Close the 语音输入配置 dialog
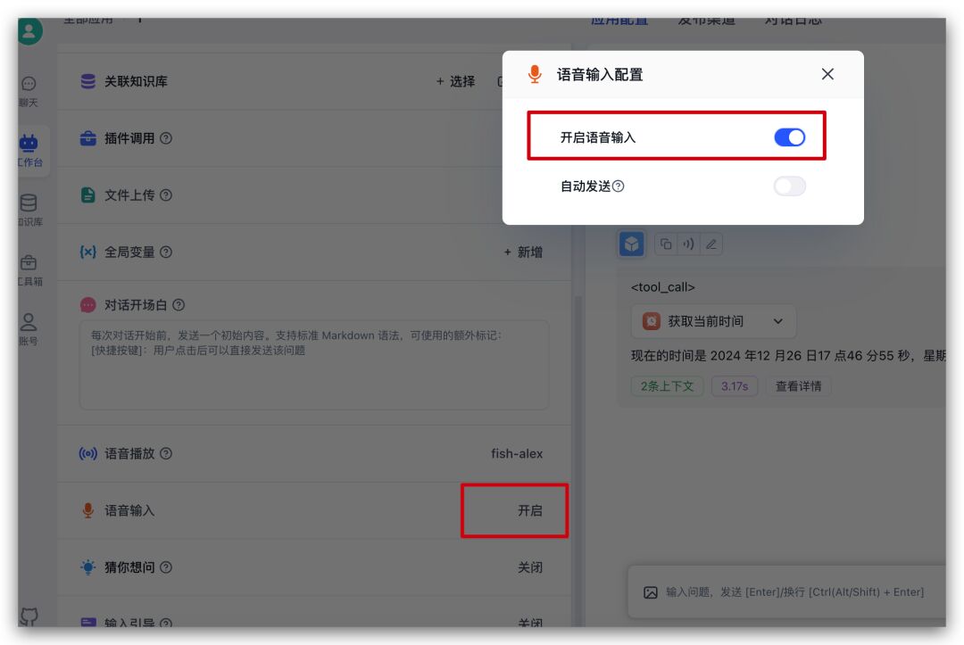This screenshot has height=645, width=964. pos(827,74)
